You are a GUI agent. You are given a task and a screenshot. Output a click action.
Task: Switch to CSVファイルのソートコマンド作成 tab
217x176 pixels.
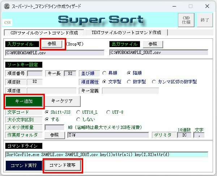(44, 33)
